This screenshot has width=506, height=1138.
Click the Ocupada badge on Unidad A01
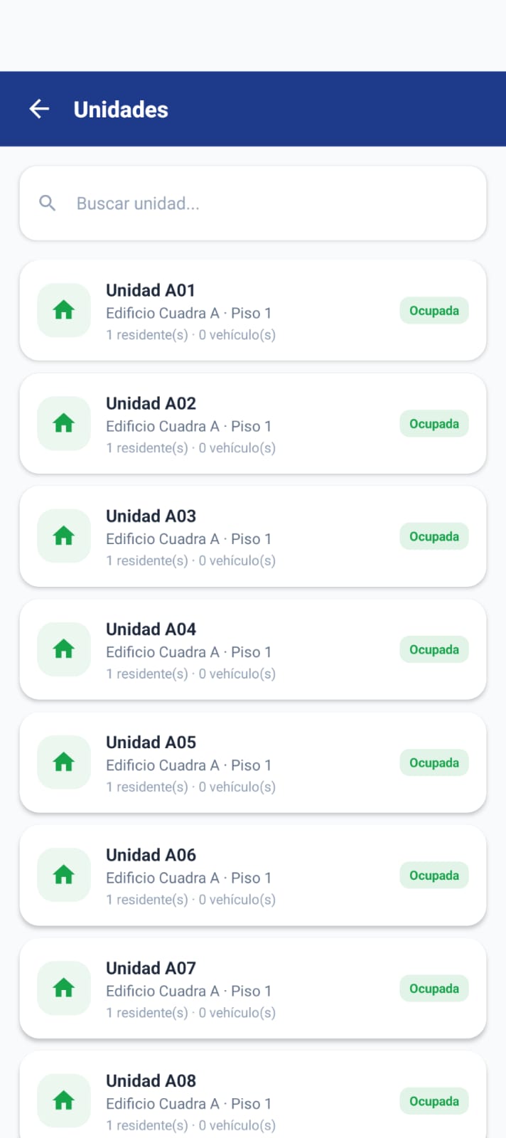[434, 311]
